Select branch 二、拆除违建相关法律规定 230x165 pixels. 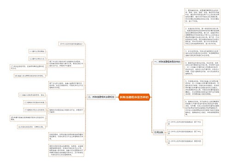pos(101,97)
